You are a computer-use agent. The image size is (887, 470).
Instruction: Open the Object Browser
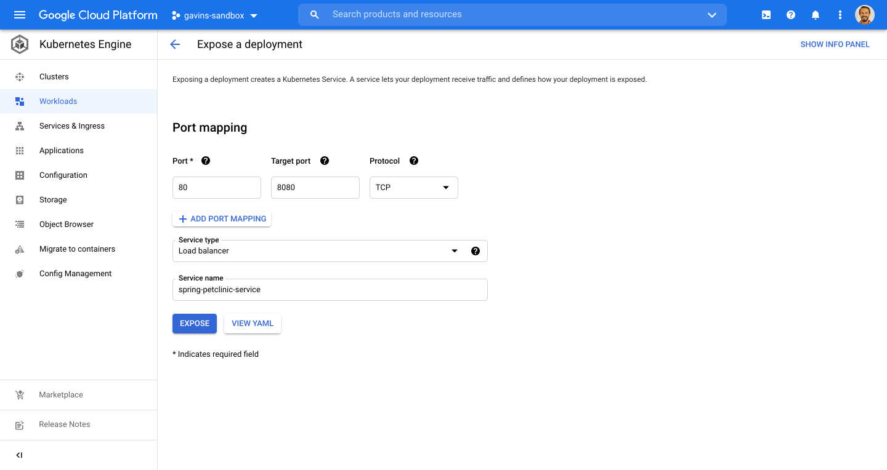click(66, 224)
